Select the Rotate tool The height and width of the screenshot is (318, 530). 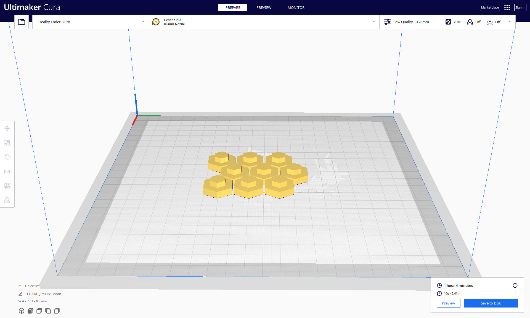point(7,157)
